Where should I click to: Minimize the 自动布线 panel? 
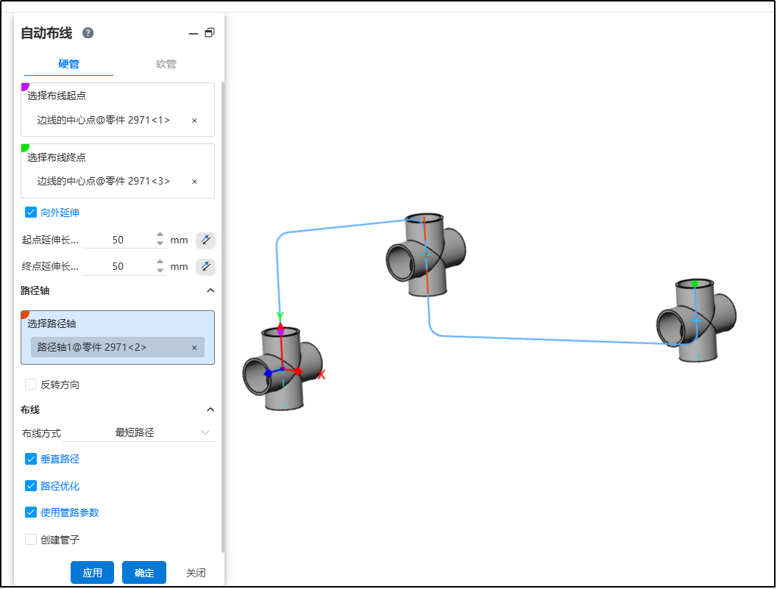194,34
